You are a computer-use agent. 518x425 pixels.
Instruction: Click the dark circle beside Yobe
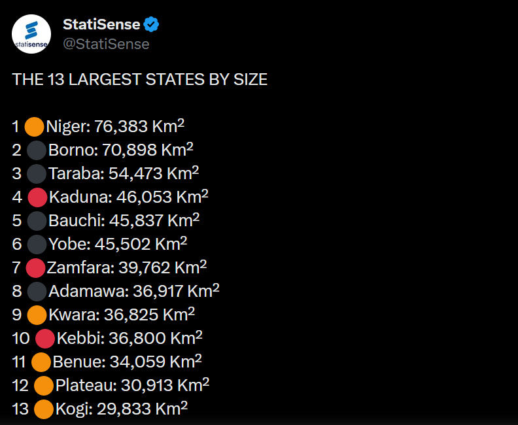37,244
